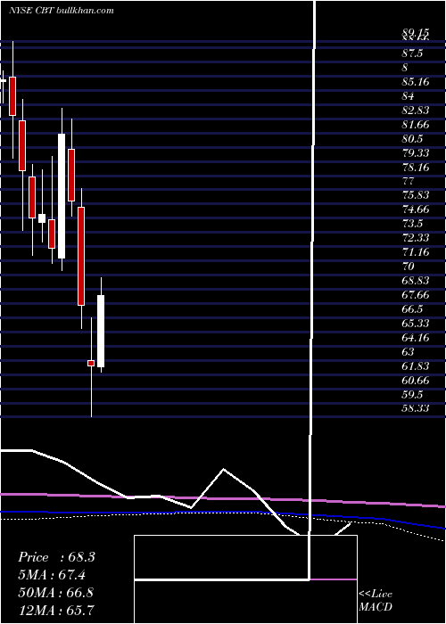Click the <<Live MACD label
The image size is (446, 624).
click(376, 601)
